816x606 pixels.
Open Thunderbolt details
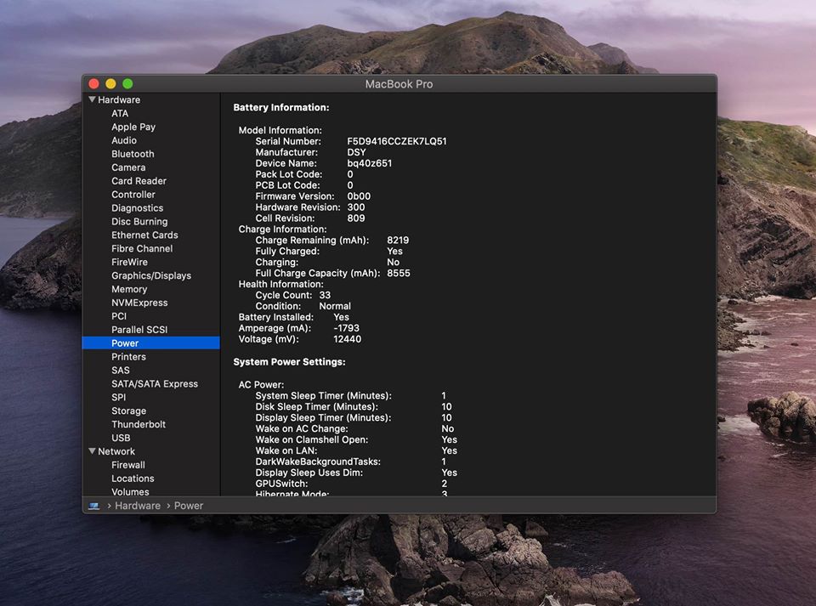[139, 424]
